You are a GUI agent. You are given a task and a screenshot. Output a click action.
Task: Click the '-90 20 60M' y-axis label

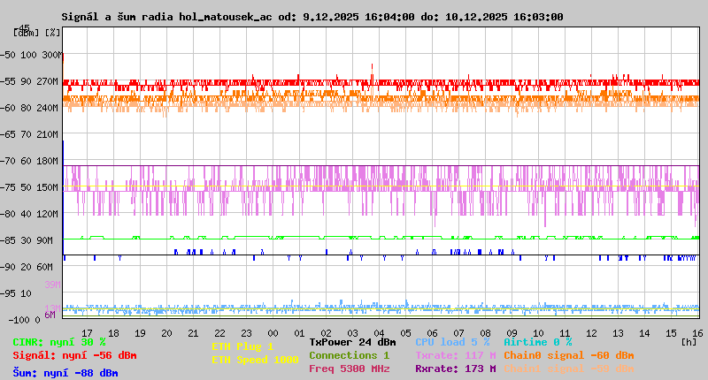pyautogui.click(x=27, y=267)
